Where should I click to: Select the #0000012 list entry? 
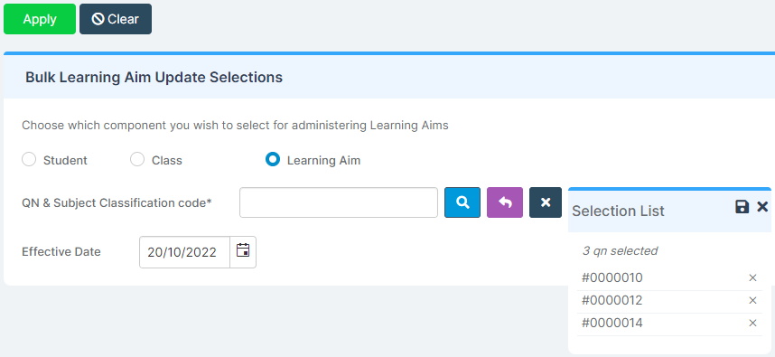click(669, 301)
